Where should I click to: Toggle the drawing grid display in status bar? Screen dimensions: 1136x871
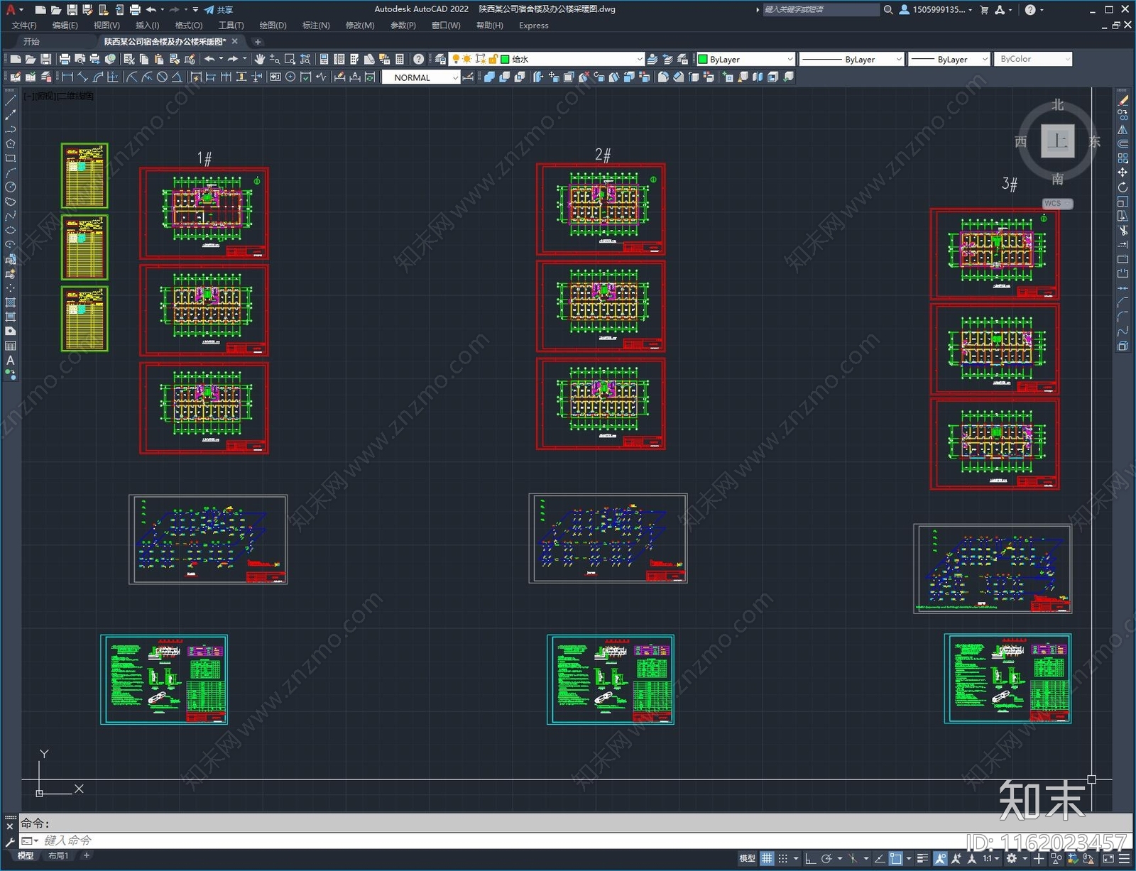[767, 858]
